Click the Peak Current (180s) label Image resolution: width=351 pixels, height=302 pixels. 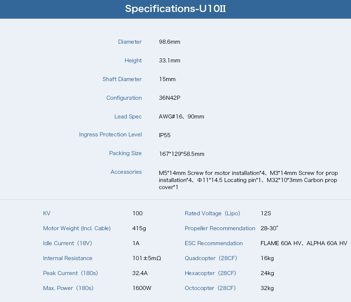point(70,273)
